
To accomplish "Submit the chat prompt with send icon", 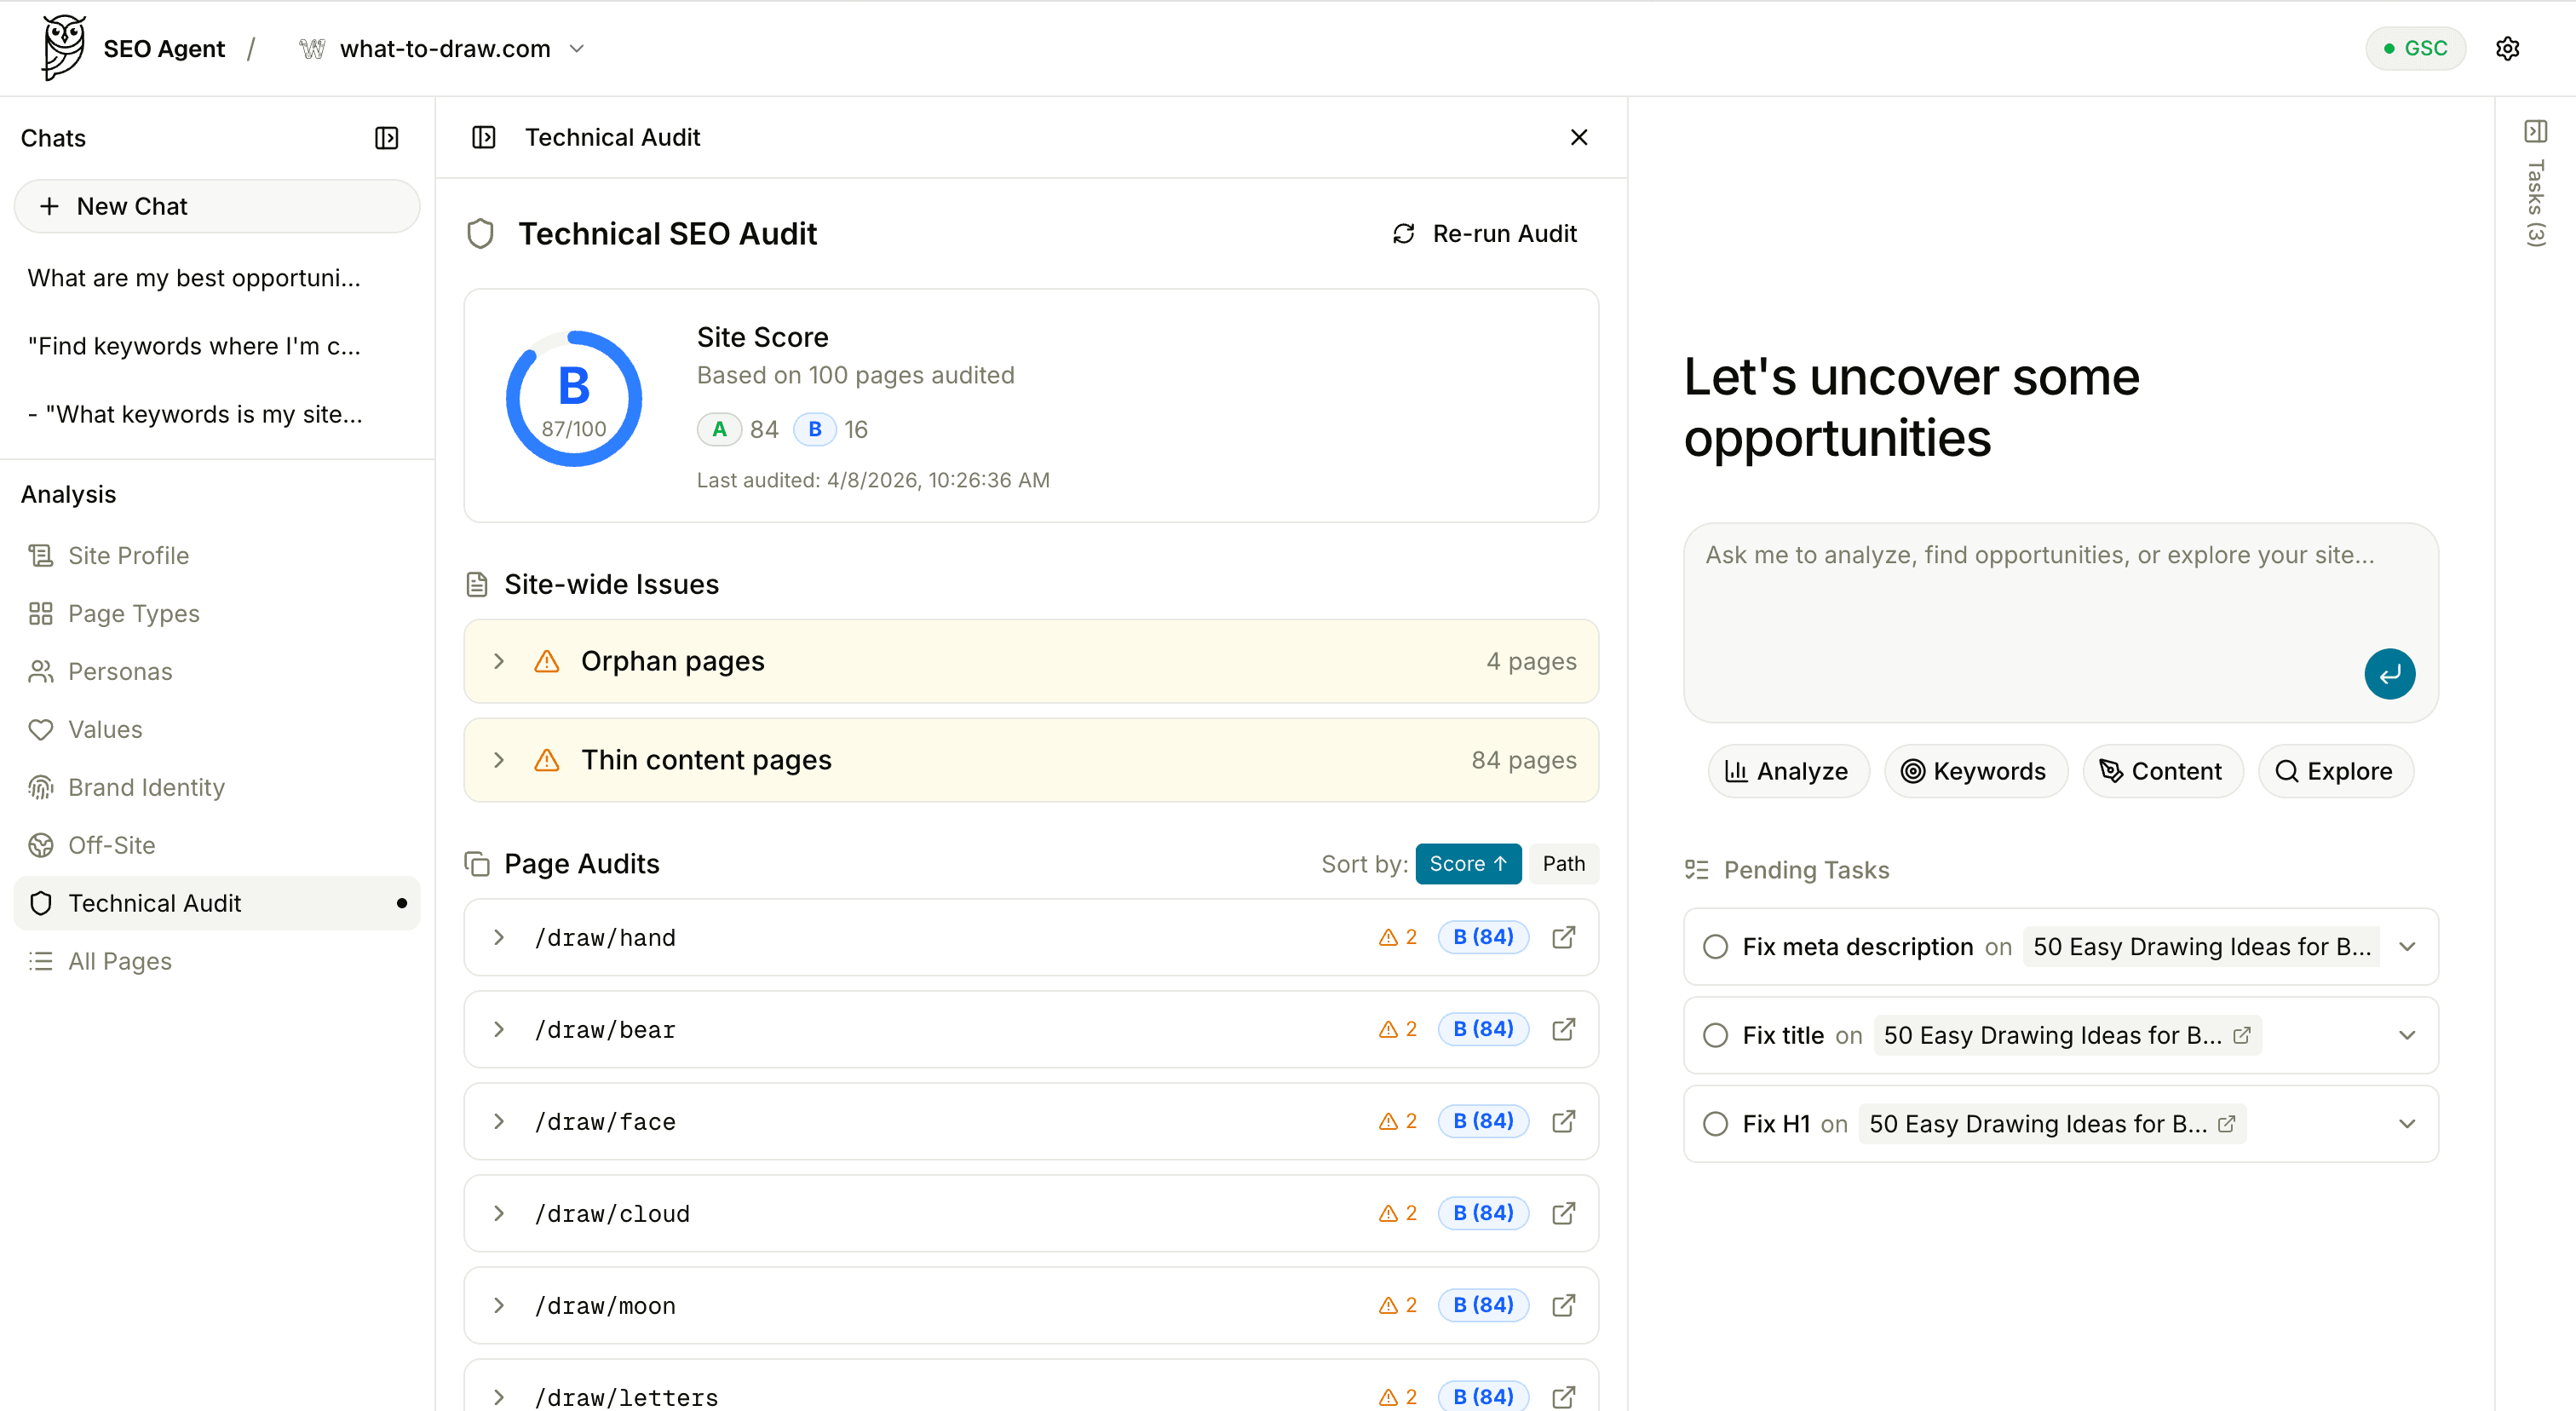I will coord(2389,674).
